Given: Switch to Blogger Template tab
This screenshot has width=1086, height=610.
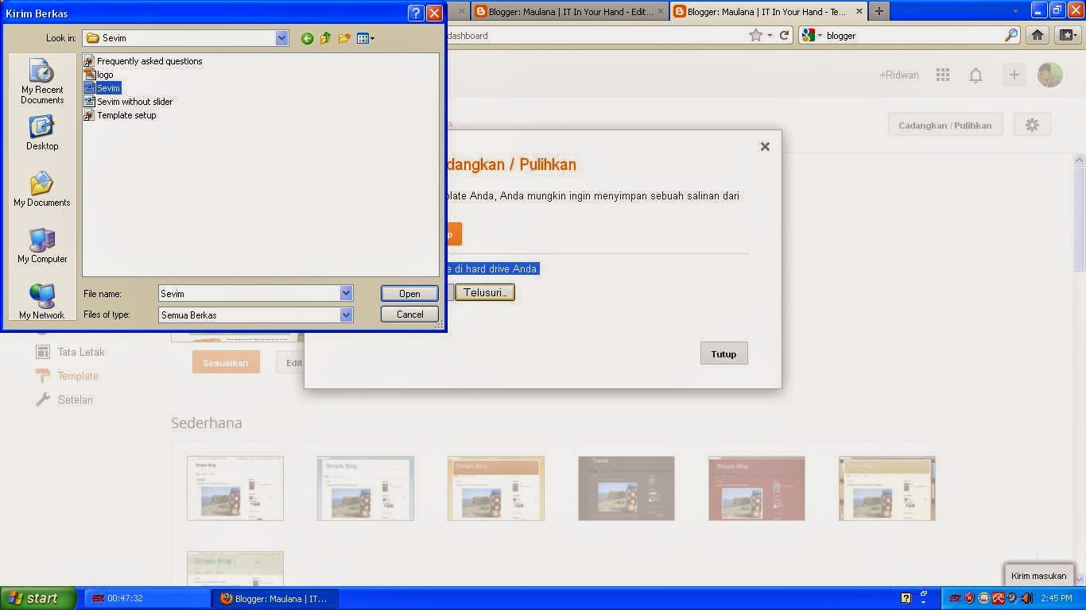Looking at the screenshot, I should tap(767, 11).
